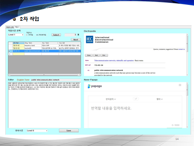Open the Telecommunication networks area link
Viewport: 194px width, 146px height.
point(114,60)
